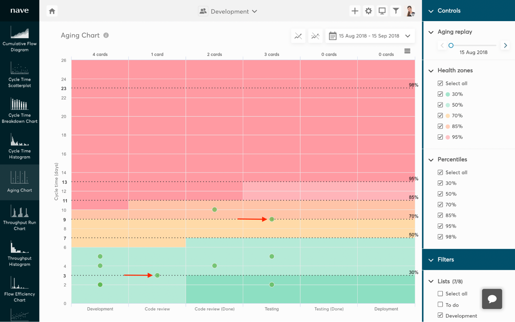Image resolution: width=515 pixels, height=322 pixels.
Task: Uncheck the 70% health zone checkbox
Action: [440, 116]
